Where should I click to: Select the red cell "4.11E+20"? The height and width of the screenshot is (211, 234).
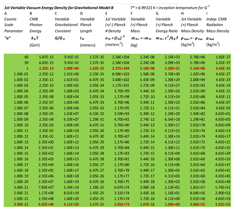[x=71, y=204]
